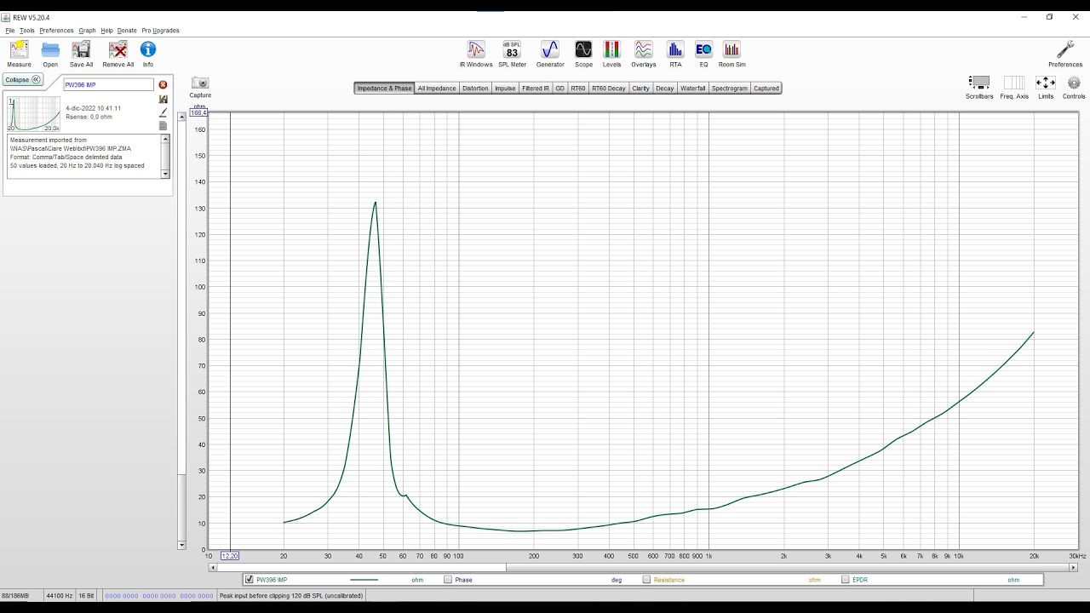Click the 12,20 frequency cursor field
The image size is (1090, 613).
point(230,556)
